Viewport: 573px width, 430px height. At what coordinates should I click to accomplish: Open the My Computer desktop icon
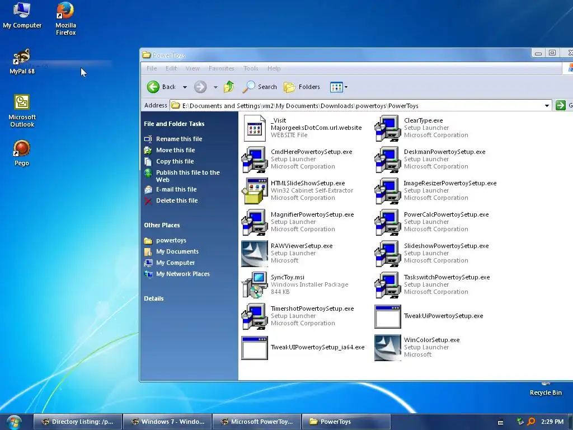[x=22, y=15]
